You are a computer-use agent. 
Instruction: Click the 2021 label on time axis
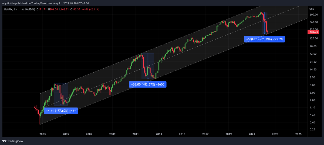tap(252, 134)
